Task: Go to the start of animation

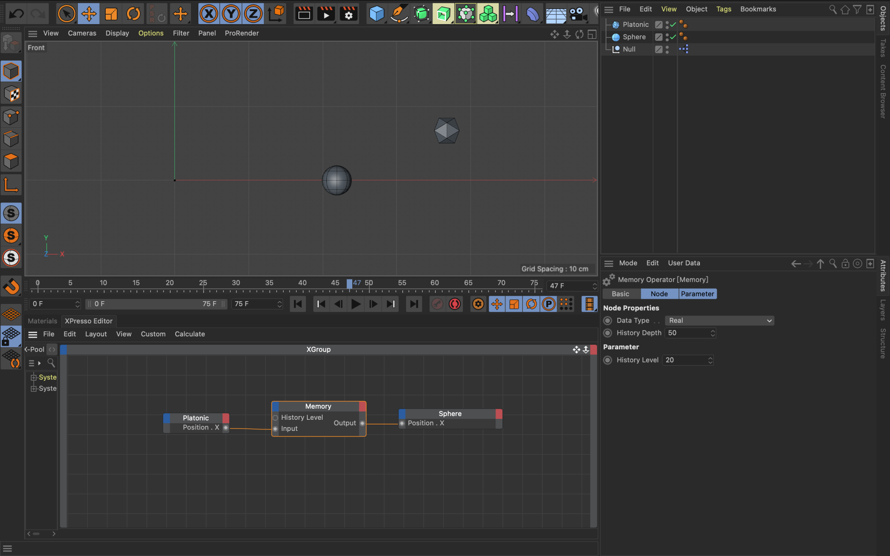Action: point(298,304)
